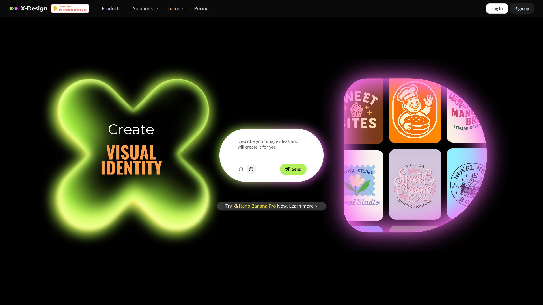Viewport: 543px width, 305px height.
Task: Go to the Pricing page
Action: click(201, 8)
